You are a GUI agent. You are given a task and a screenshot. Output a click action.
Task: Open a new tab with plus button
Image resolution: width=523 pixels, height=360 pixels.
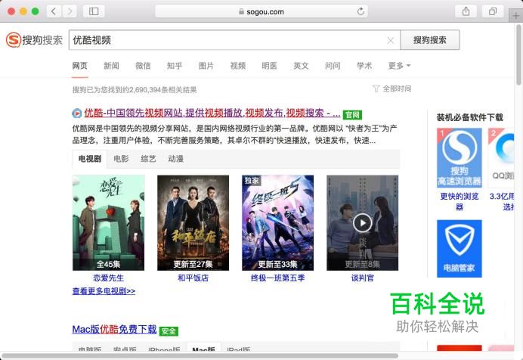[515, 15]
